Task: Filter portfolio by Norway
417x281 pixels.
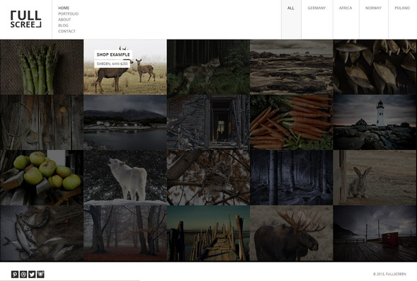Action: pyautogui.click(x=373, y=8)
